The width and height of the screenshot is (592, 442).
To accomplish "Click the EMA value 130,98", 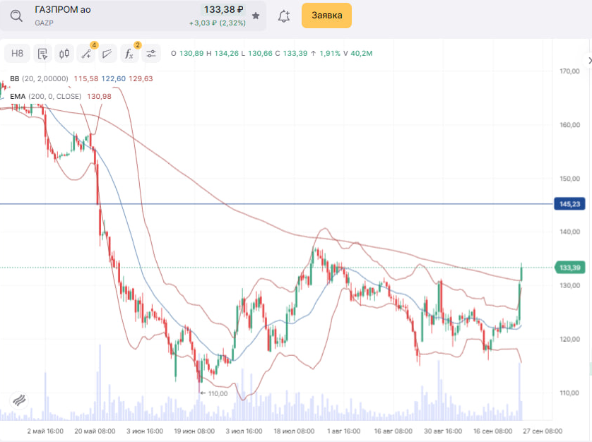I will click(99, 96).
